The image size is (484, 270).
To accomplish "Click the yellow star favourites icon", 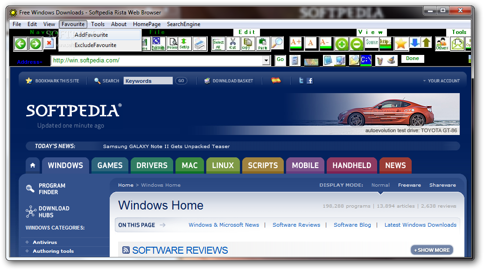I will pos(400,43).
